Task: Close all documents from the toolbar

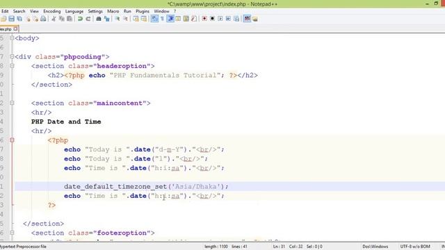Action: pos(35,19)
